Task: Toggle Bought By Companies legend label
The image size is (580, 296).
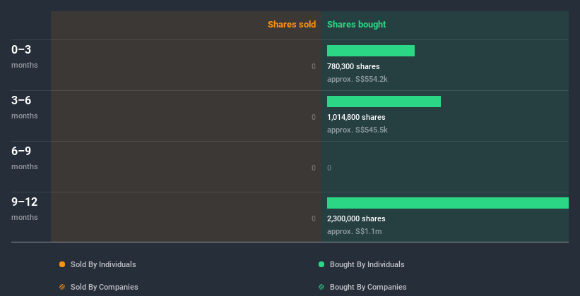Action: pyautogui.click(x=368, y=287)
